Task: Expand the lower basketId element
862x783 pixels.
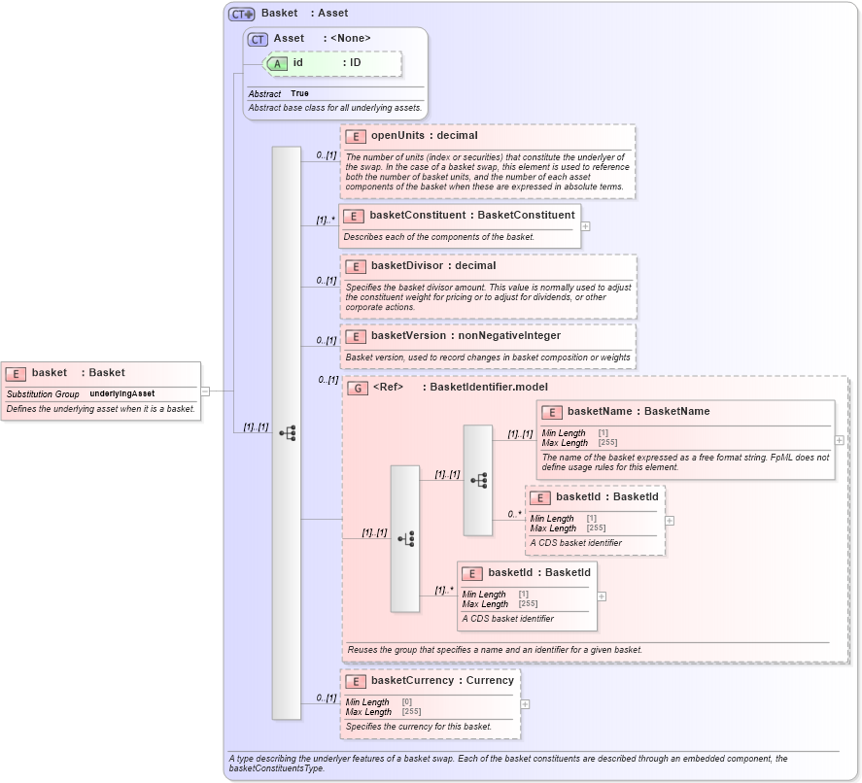Action: tap(601, 596)
